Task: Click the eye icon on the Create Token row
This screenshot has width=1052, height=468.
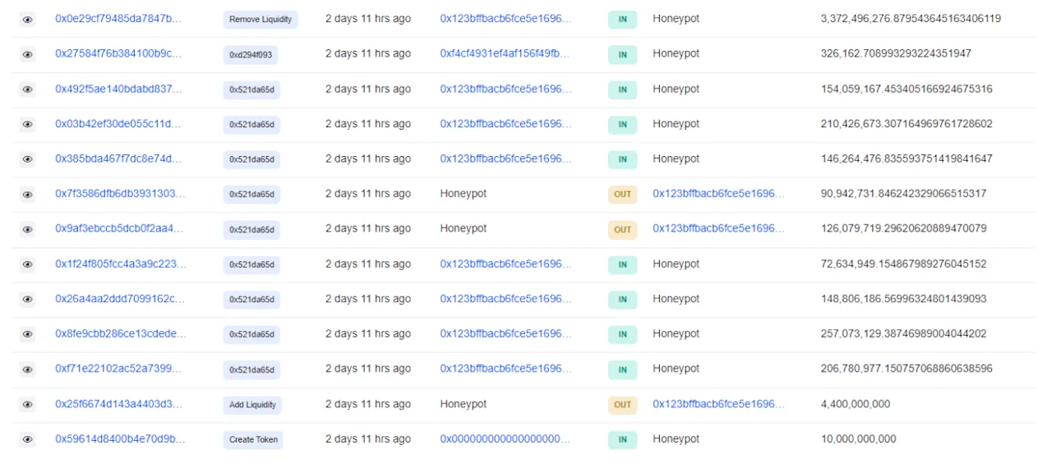Action: [x=27, y=440]
